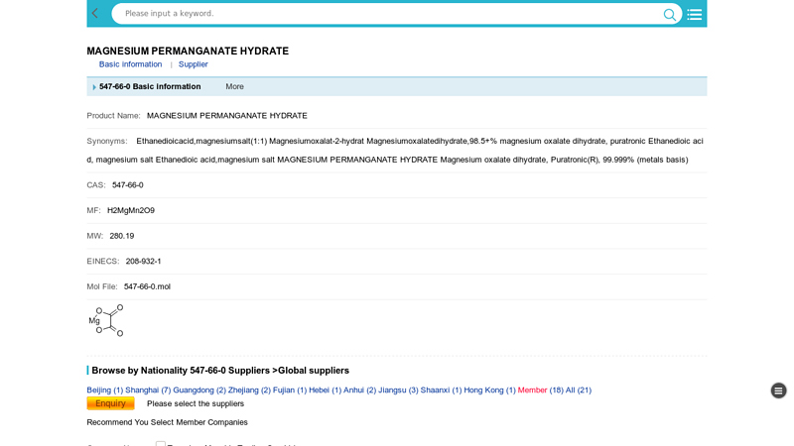
Task: Filter suppliers by Shanghai
Action: (148, 390)
